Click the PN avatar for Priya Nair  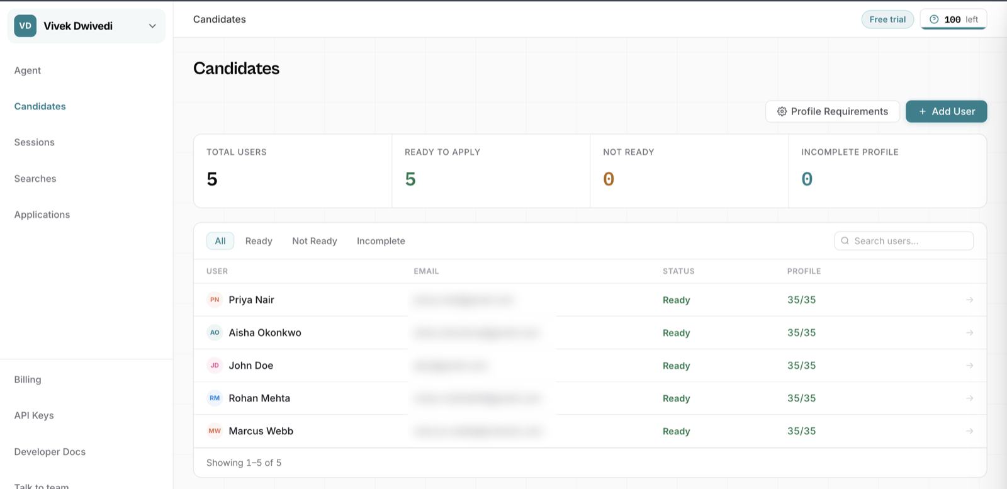[215, 300]
